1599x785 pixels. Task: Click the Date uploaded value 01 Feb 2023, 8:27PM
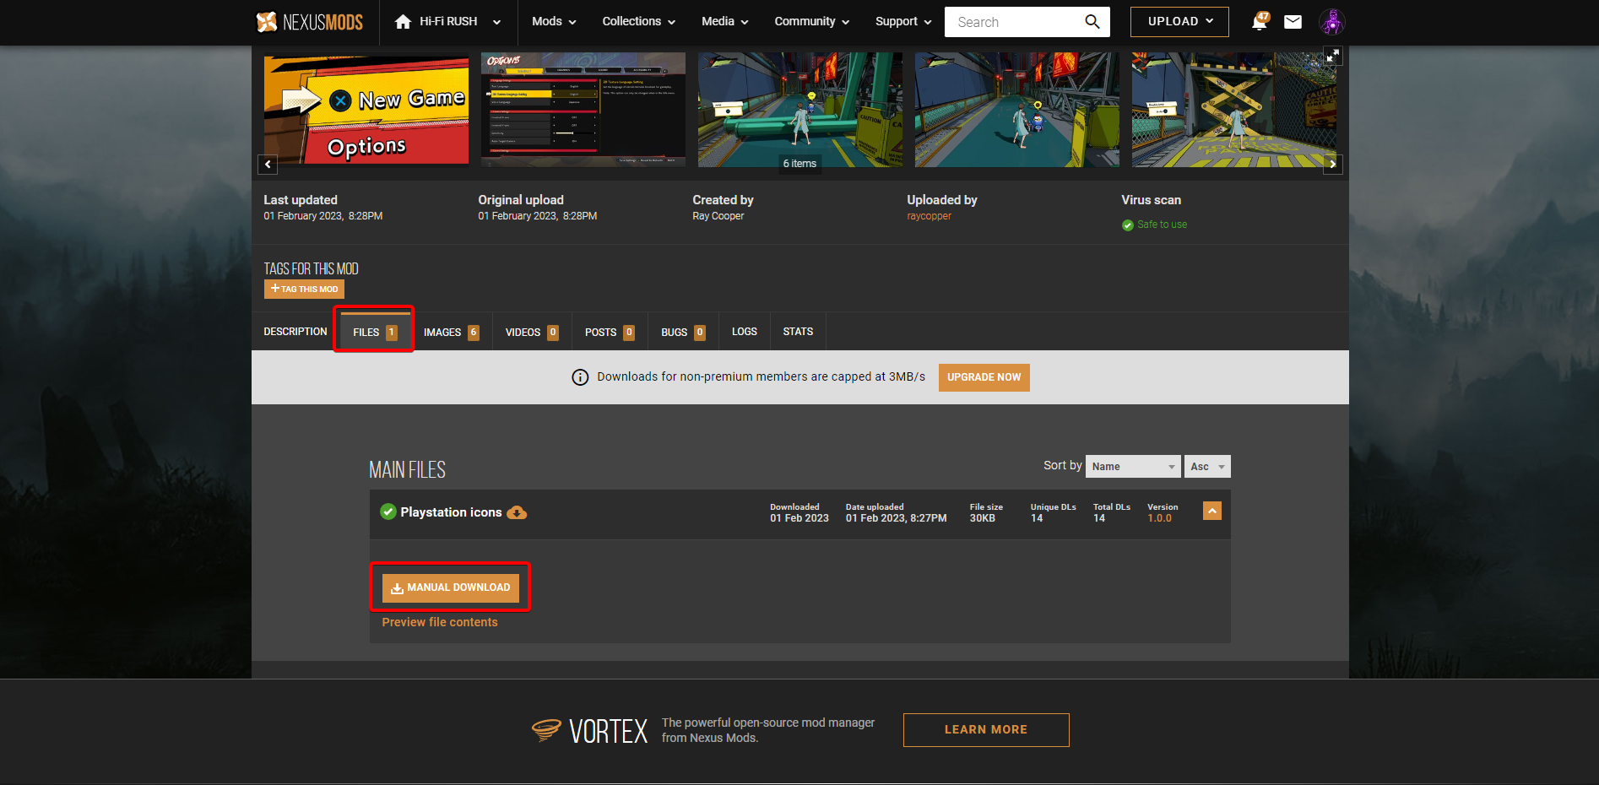click(x=897, y=518)
